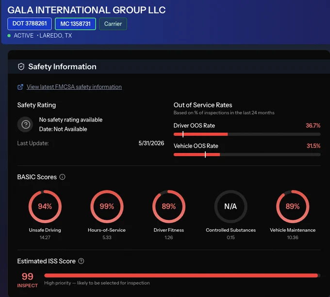This screenshot has width=330, height=297.
Task: Click the 10.36 measure value
Action: [293, 237]
